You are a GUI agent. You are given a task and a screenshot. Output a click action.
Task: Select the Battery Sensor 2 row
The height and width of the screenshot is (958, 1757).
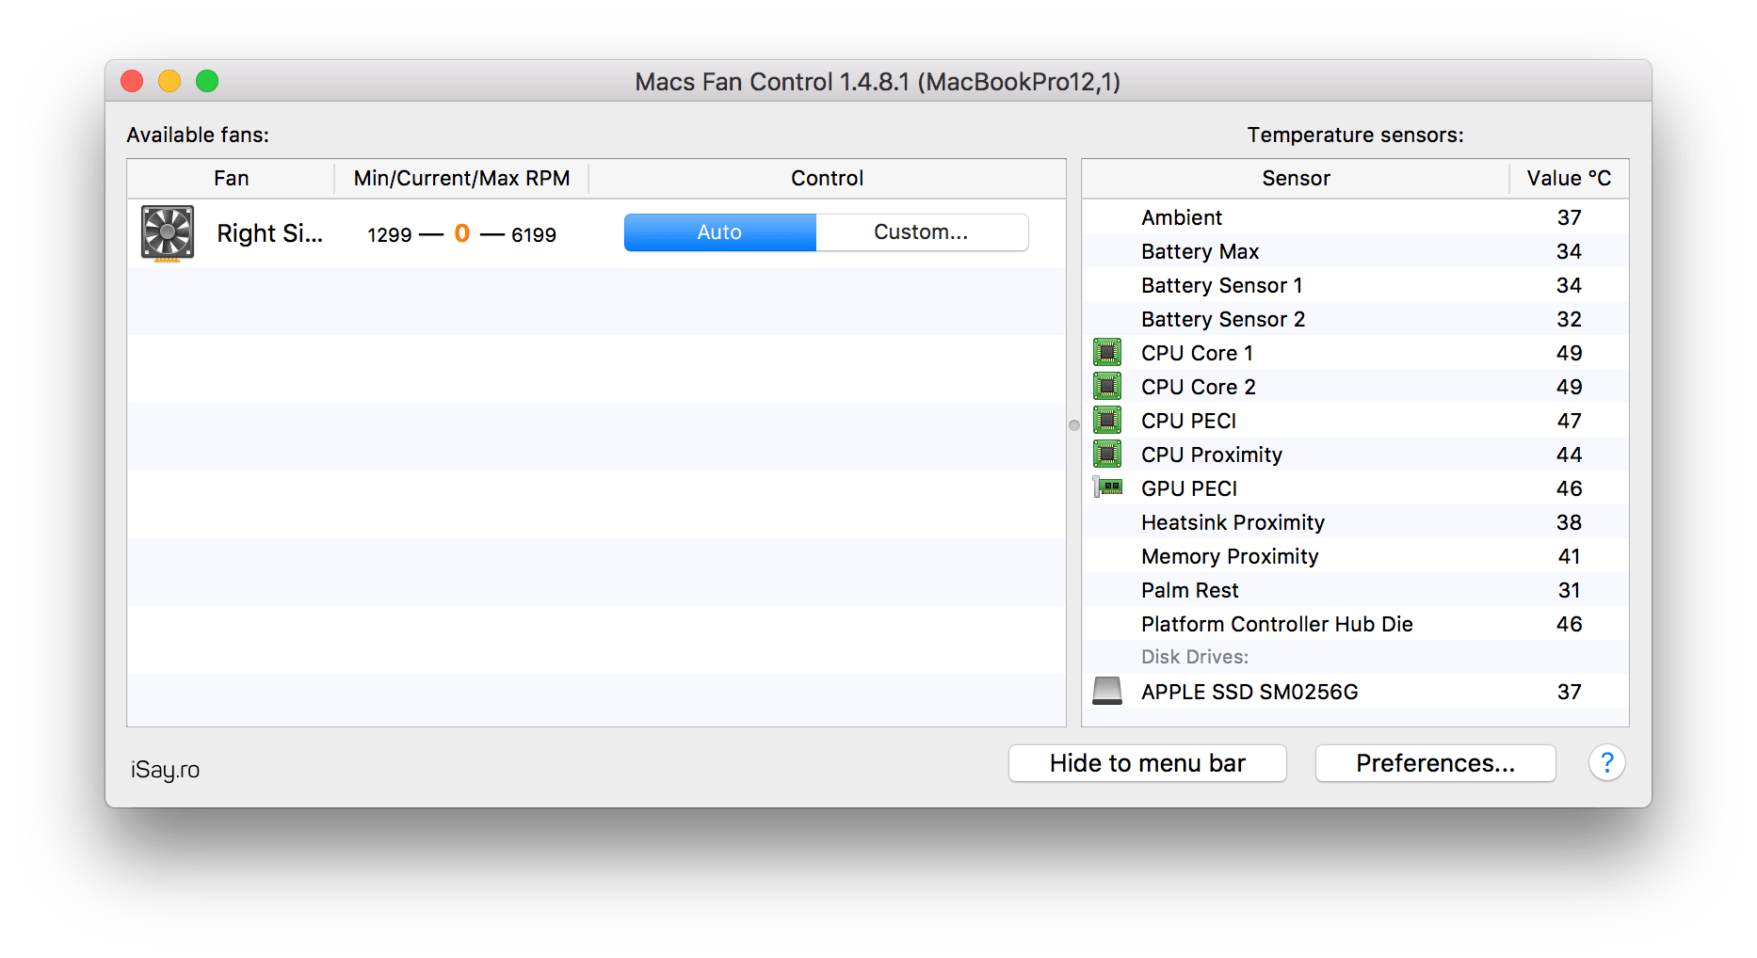[x=1355, y=319]
